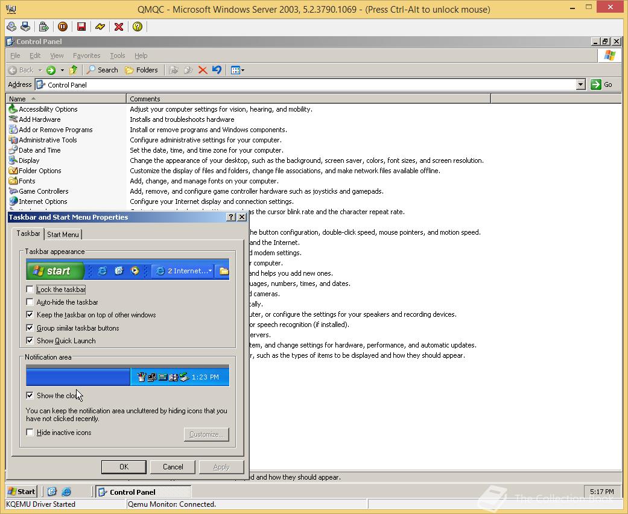
Task: Select the Display icon in the list
Action: coord(13,160)
